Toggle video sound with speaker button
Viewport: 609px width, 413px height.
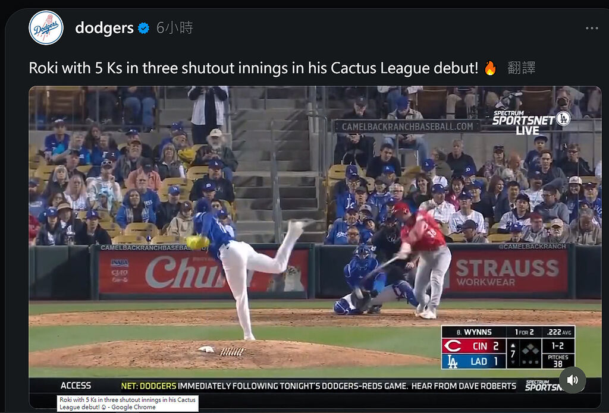click(573, 380)
